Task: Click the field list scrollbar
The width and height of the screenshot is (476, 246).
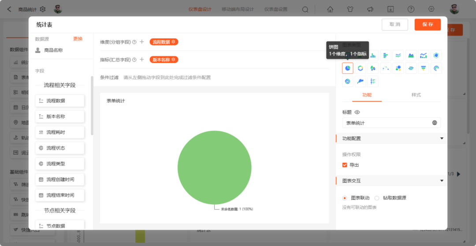Action: coord(92,106)
